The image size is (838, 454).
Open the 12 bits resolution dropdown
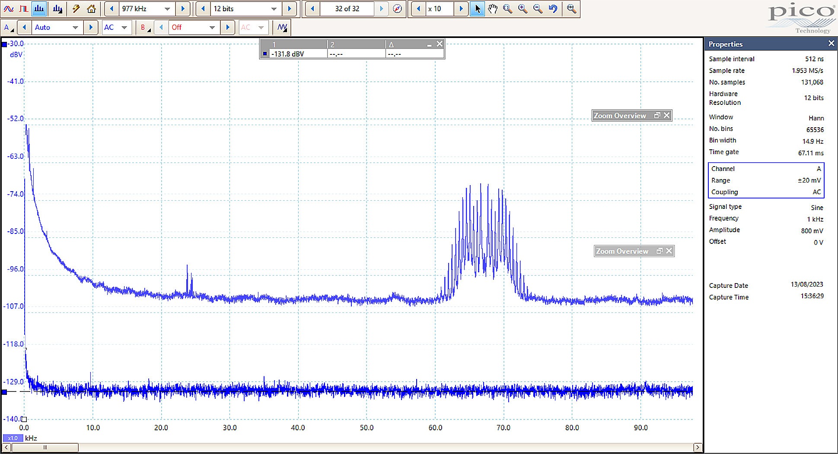coord(274,9)
